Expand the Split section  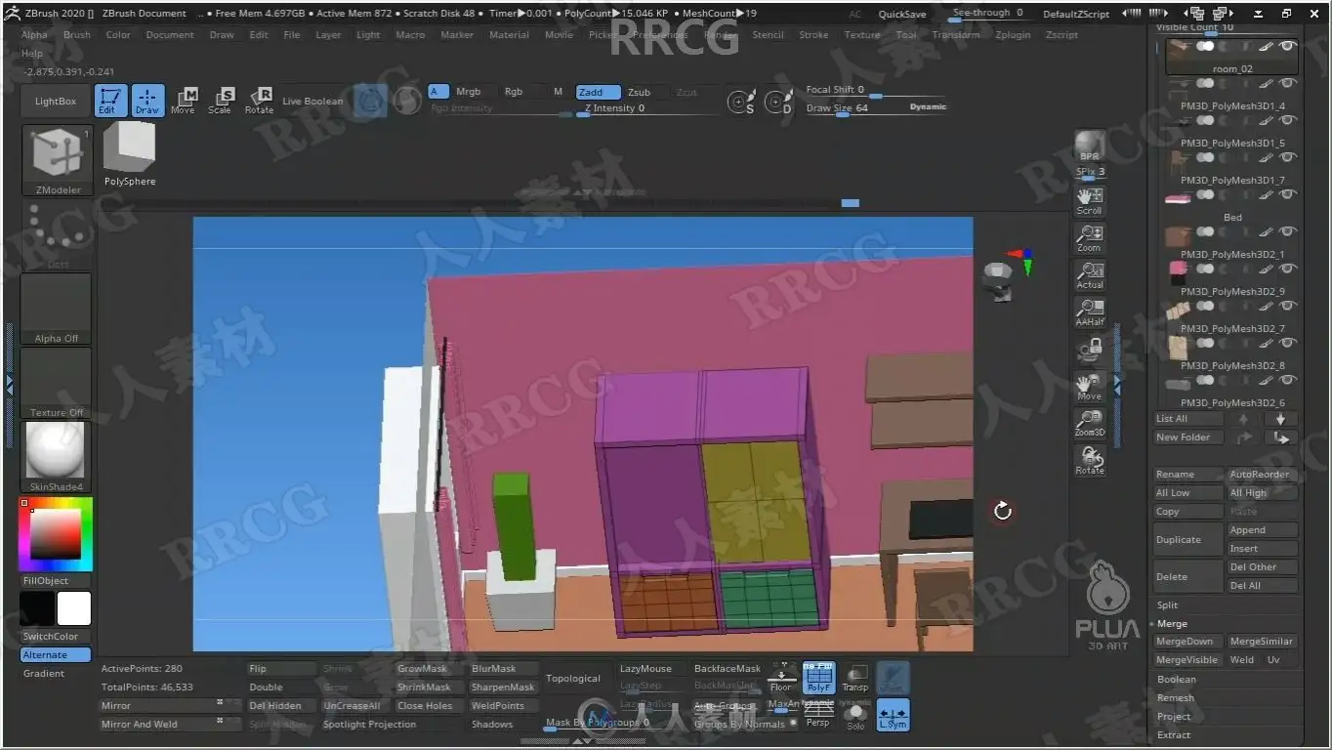click(x=1168, y=605)
